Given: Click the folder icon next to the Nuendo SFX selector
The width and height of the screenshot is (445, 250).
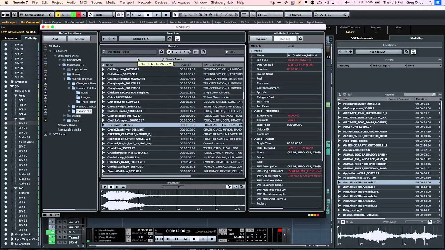Looking at the screenshot, I should (x=177, y=39).
